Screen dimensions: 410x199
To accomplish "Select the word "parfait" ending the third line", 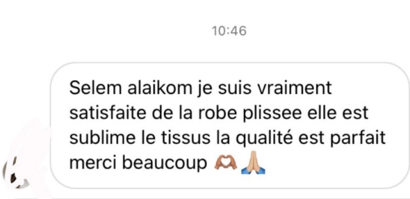I will (358, 139).
